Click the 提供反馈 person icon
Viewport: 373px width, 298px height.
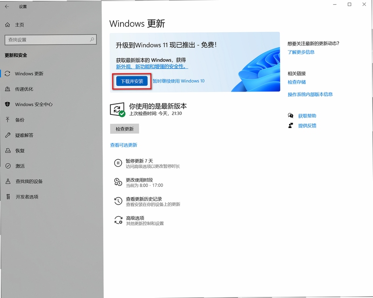tap(290, 126)
